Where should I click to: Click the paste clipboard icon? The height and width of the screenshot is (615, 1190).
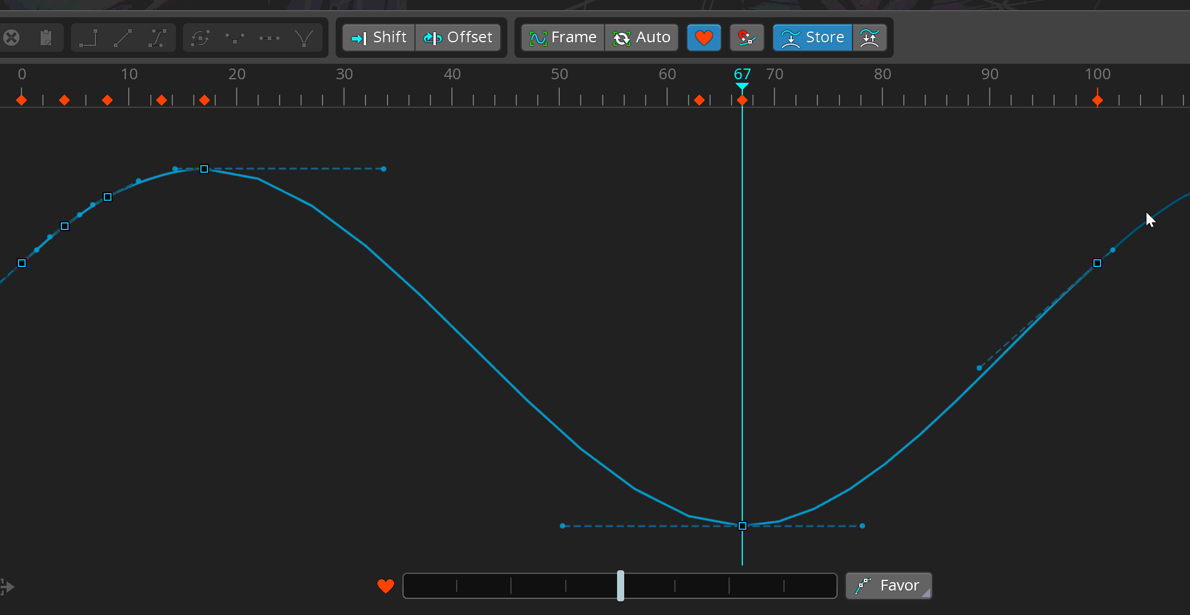(46, 38)
